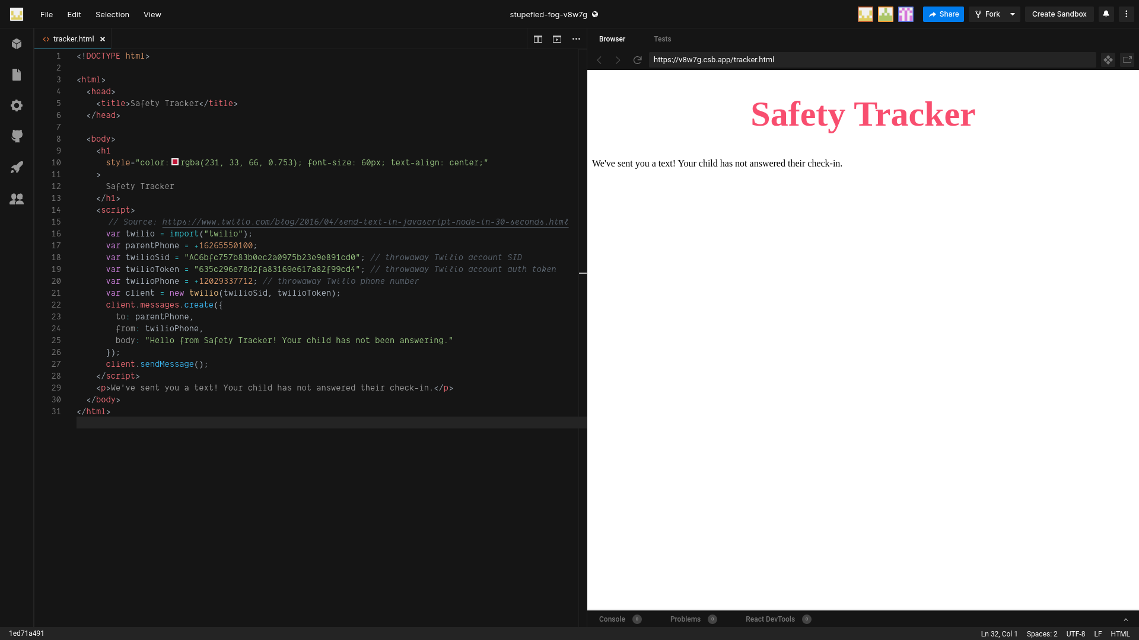Viewport: 1139px width, 640px height.
Task: Open the GitHub sidebar panel
Action: [17, 136]
